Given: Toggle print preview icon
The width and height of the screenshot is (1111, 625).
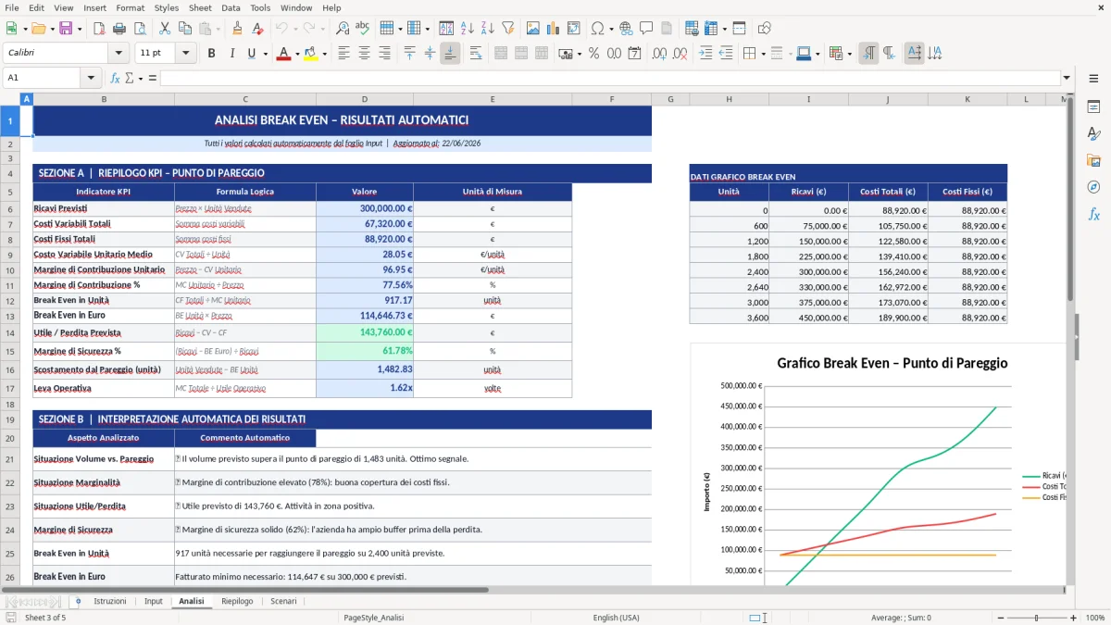Looking at the screenshot, I should click(141, 29).
